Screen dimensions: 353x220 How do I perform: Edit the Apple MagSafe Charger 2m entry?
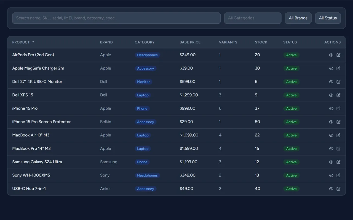coord(338,68)
